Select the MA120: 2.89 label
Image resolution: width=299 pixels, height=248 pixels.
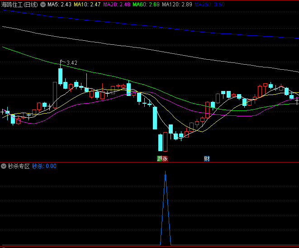177,5
